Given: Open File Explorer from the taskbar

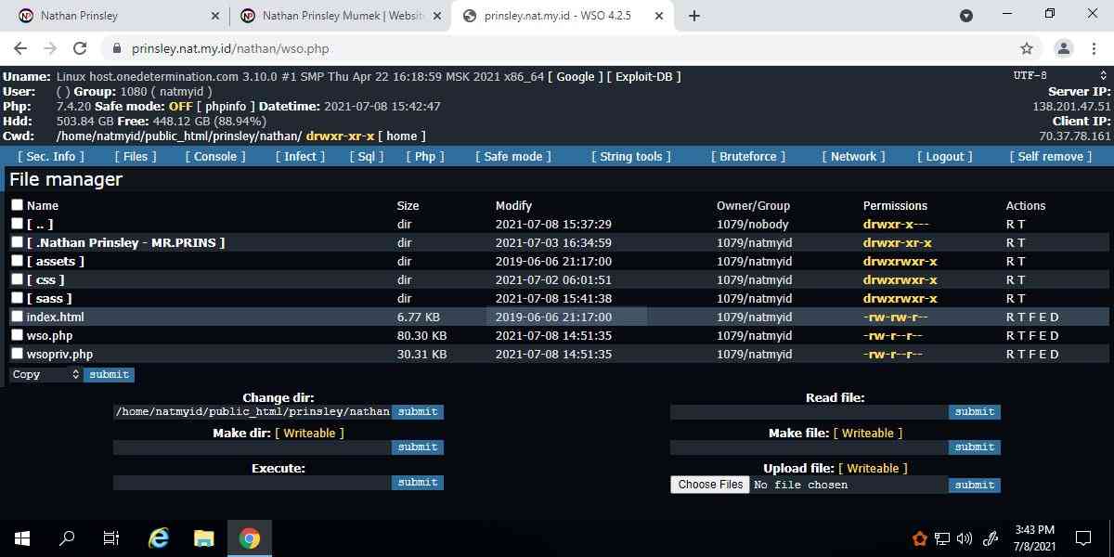Looking at the screenshot, I should (x=203, y=538).
